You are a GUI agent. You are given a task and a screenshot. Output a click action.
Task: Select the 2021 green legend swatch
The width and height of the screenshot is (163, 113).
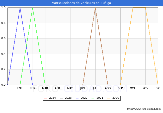click(x=93, y=98)
